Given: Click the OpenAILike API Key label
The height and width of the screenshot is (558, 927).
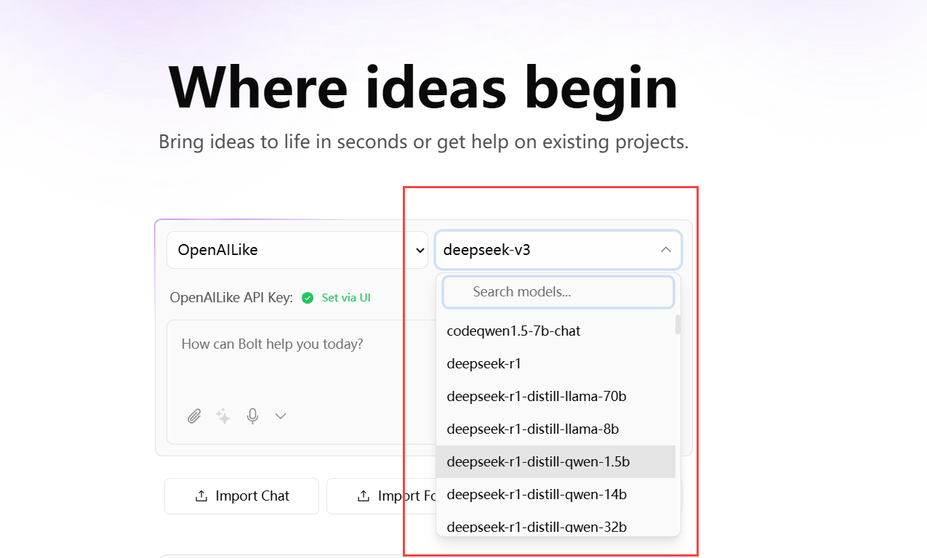Looking at the screenshot, I should 231,298.
